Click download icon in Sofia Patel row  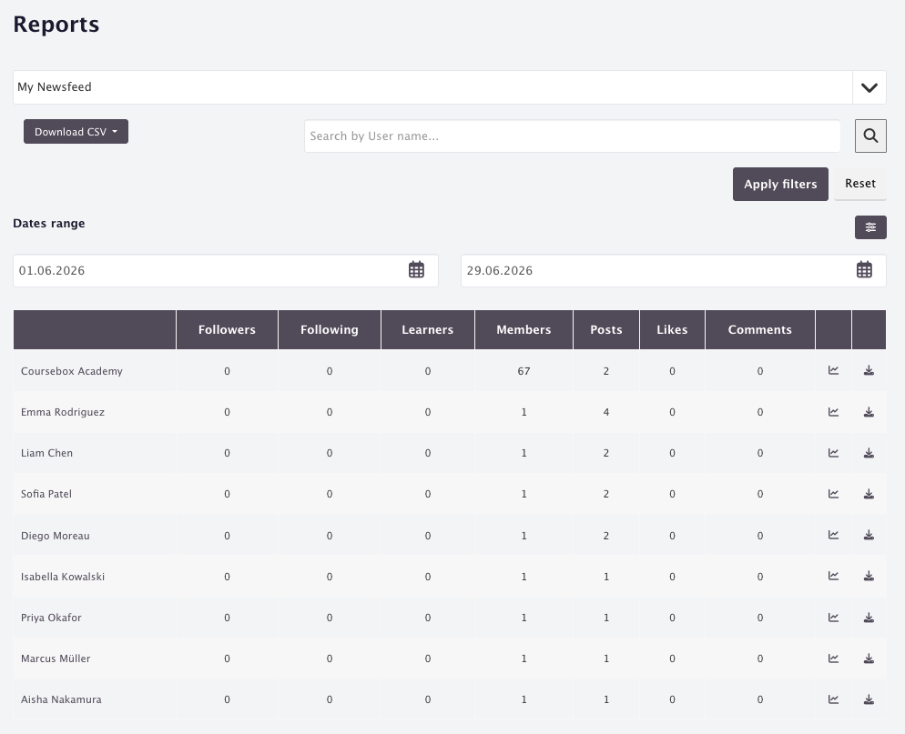pyautogui.click(x=869, y=494)
